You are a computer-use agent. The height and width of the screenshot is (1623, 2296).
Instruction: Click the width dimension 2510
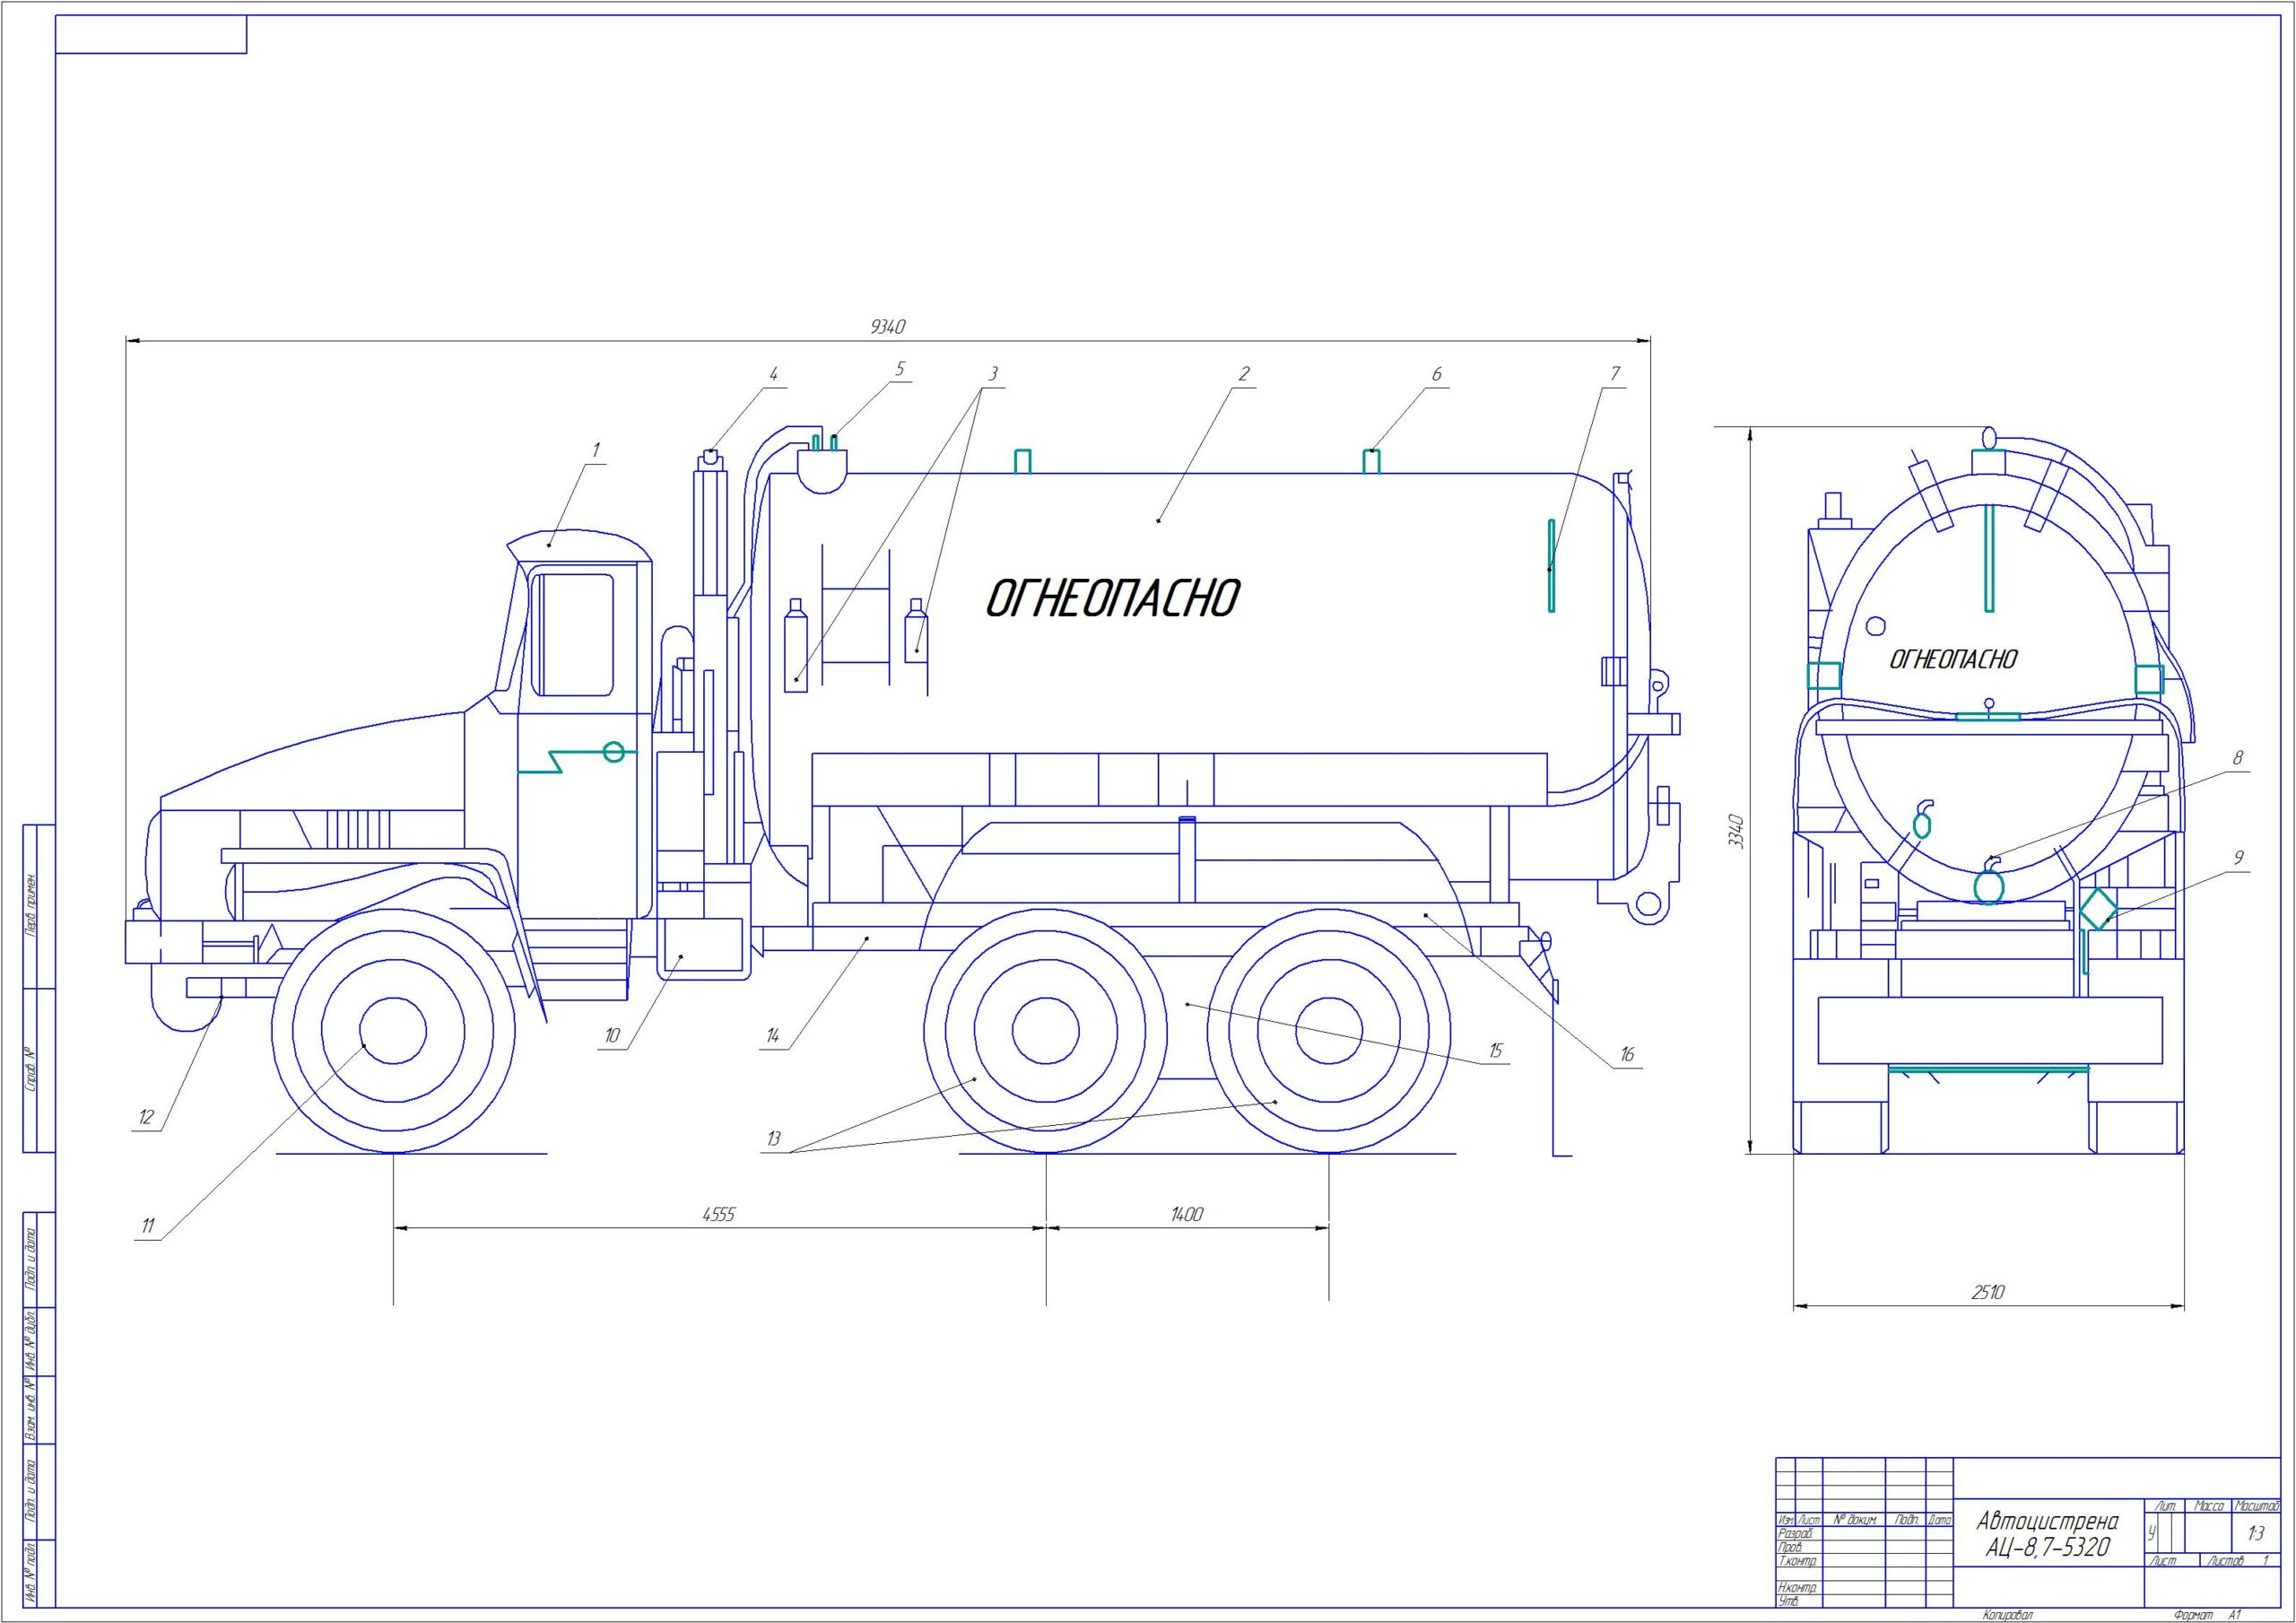(1988, 1292)
